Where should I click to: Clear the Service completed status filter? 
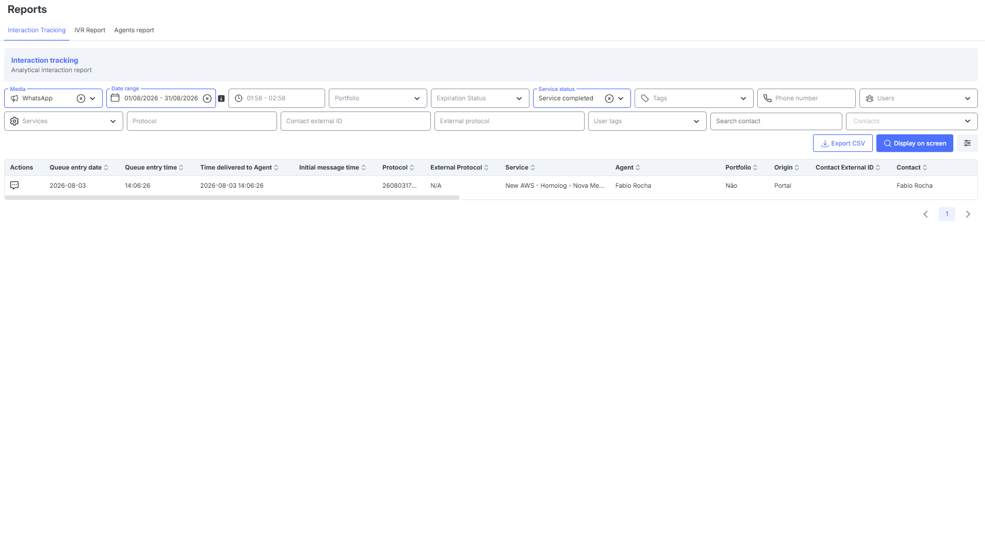609,99
